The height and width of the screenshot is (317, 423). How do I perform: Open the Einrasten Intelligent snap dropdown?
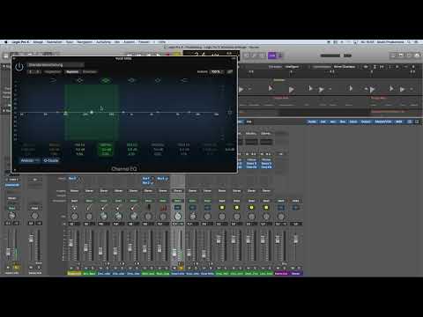(x=293, y=67)
